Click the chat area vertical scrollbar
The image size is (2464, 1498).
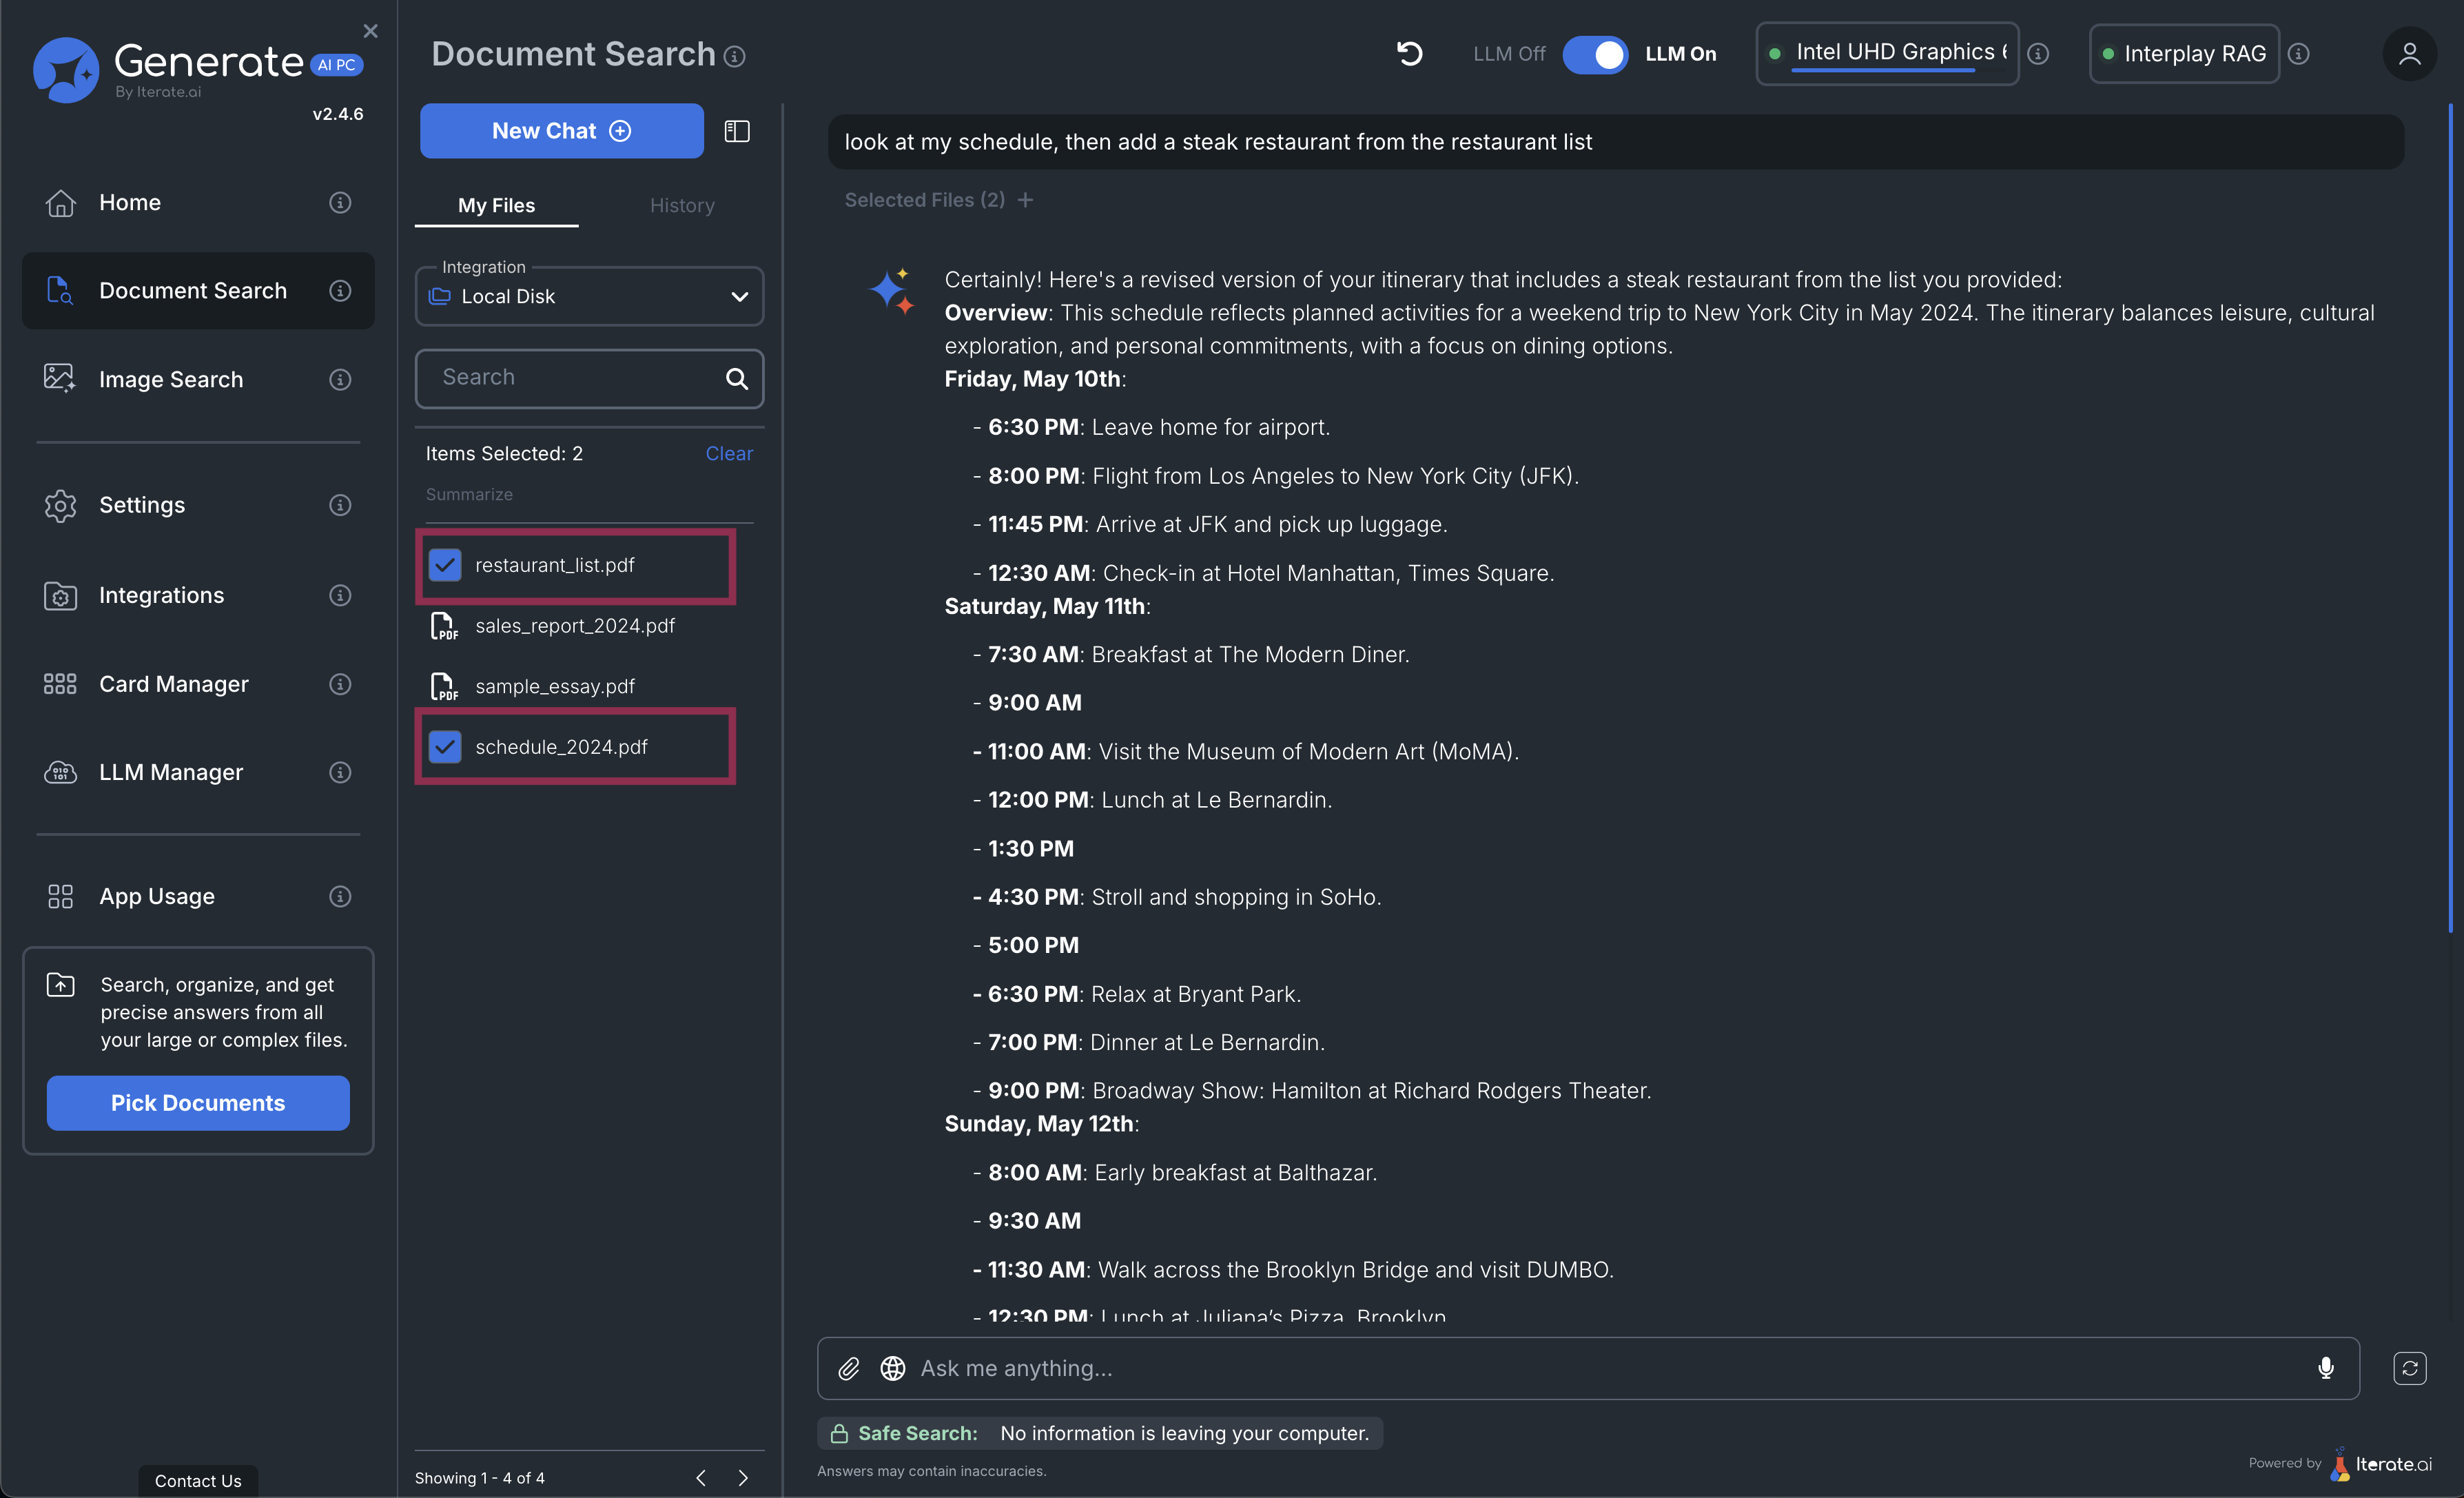[2452, 519]
